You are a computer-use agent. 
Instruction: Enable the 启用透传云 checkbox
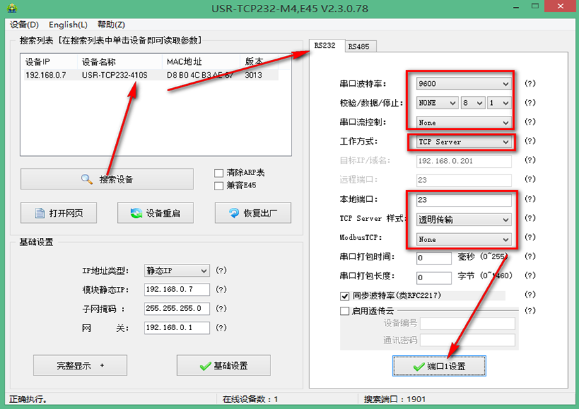tap(345, 311)
